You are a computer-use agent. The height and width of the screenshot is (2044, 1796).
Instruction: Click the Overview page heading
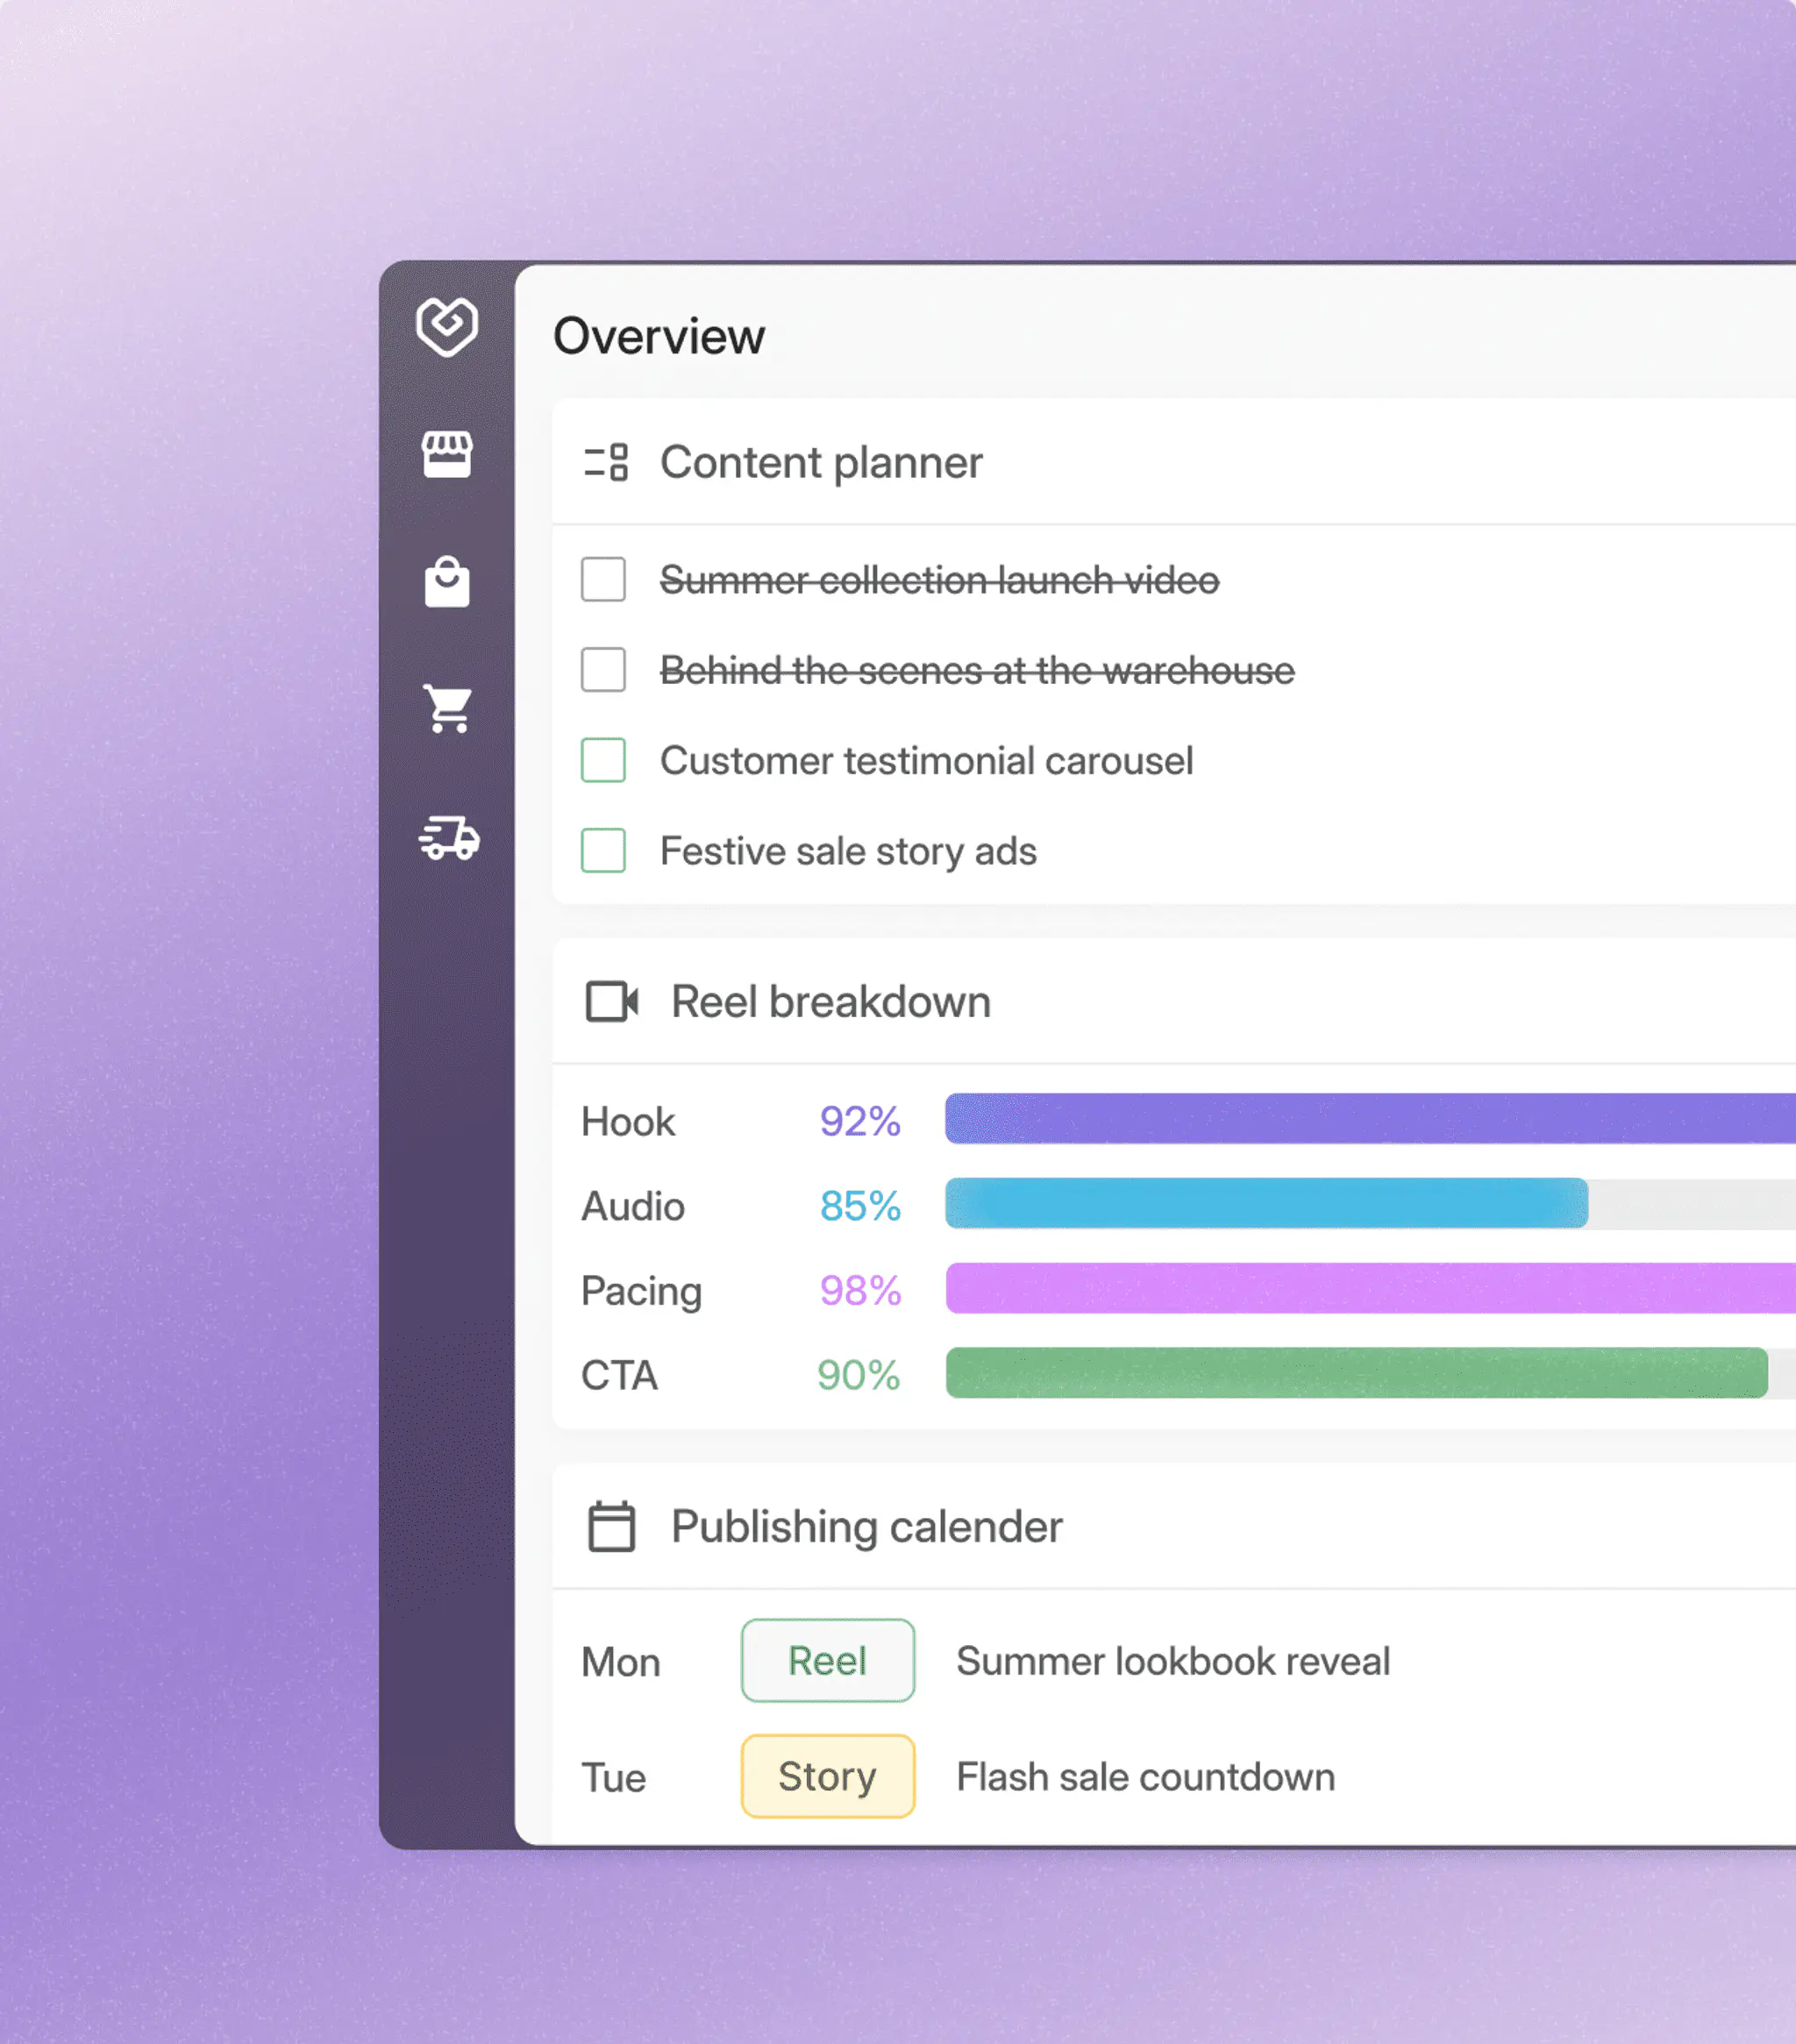pyautogui.click(x=659, y=337)
